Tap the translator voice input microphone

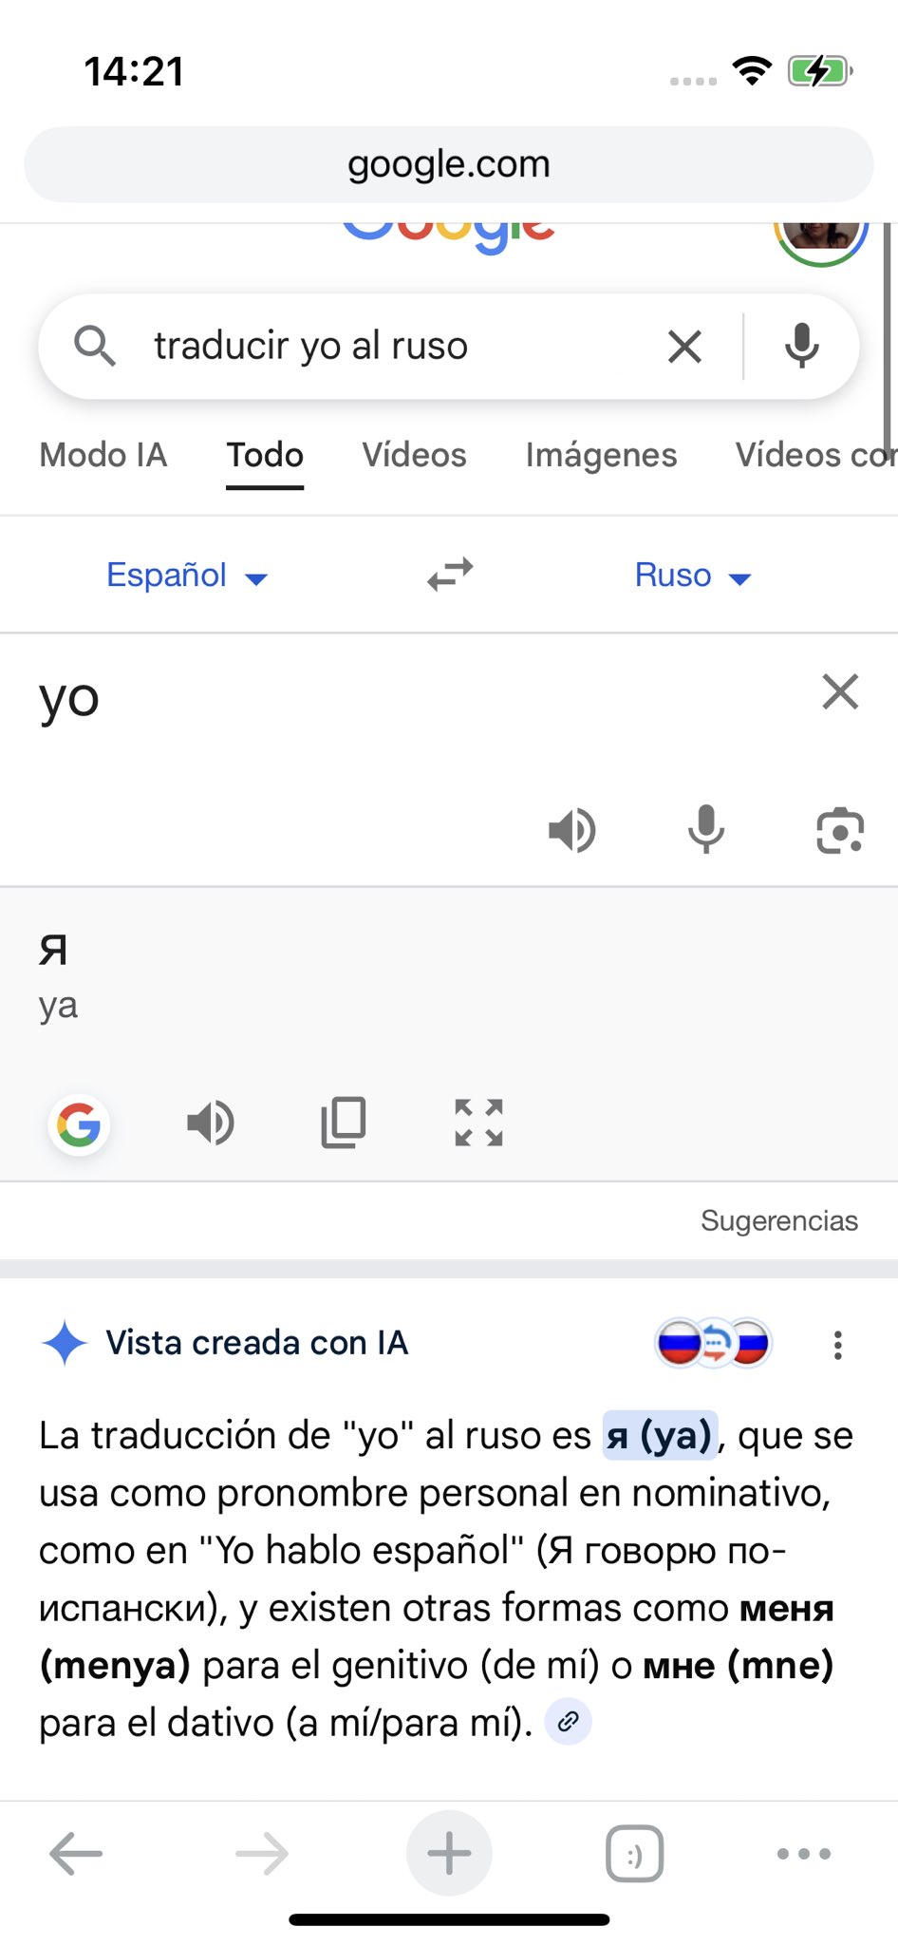706,830
